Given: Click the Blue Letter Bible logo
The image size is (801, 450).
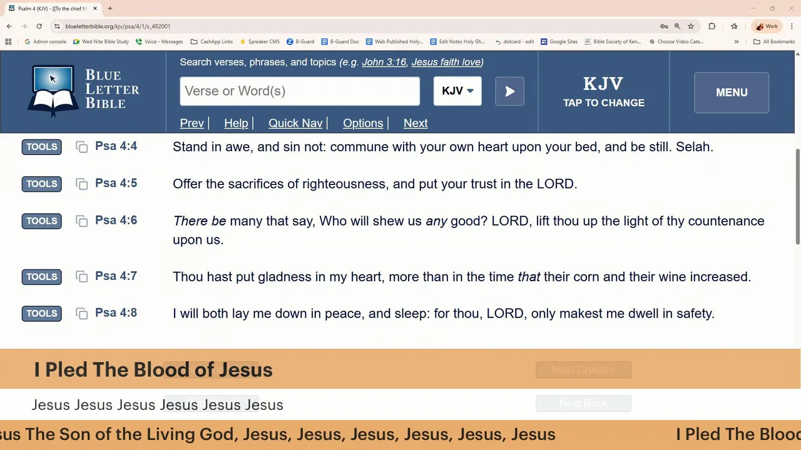Looking at the screenshot, I should coord(83,91).
